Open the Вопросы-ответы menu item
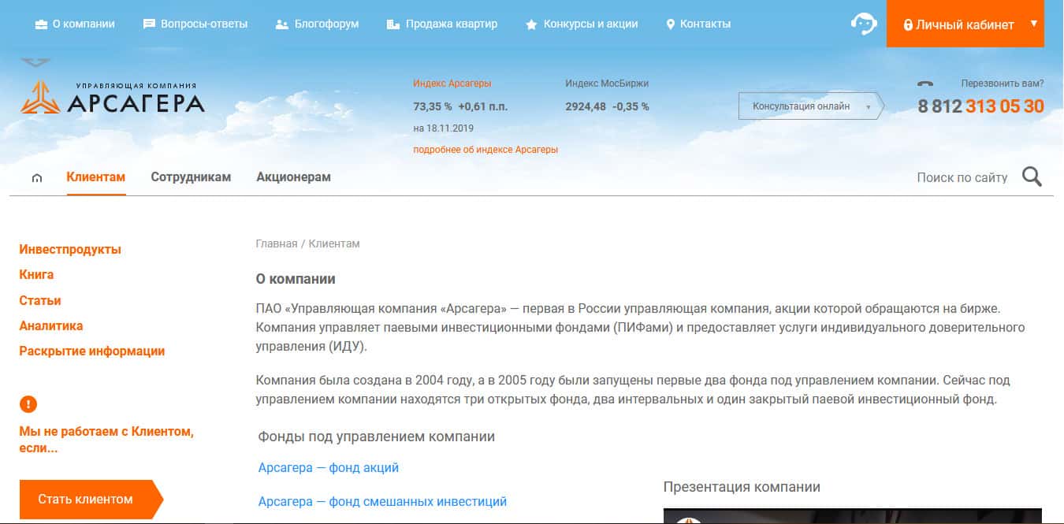This screenshot has height=524, width=1064. [204, 24]
